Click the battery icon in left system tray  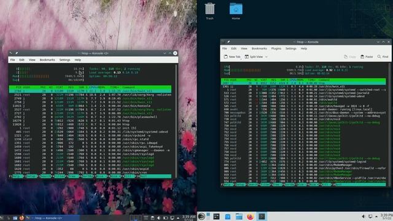tap(165, 218)
